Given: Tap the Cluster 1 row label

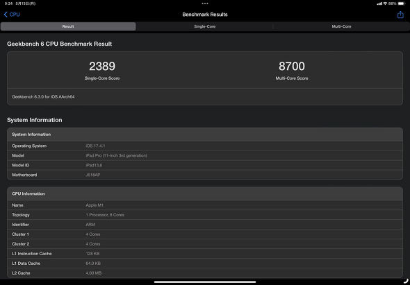Looking at the screenshot, I should [20, 234].
